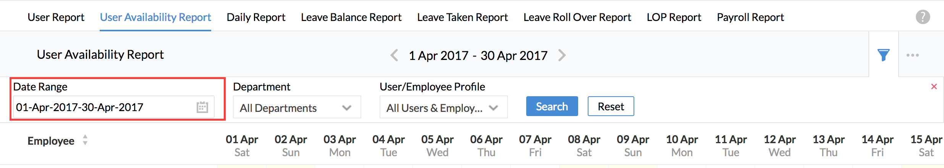Image resolution: width=944 pixels, height=168 pixels.
Task: Go to next month with right arrow
Action: [562, 55]
